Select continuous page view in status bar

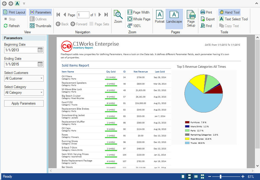[189, 177]
